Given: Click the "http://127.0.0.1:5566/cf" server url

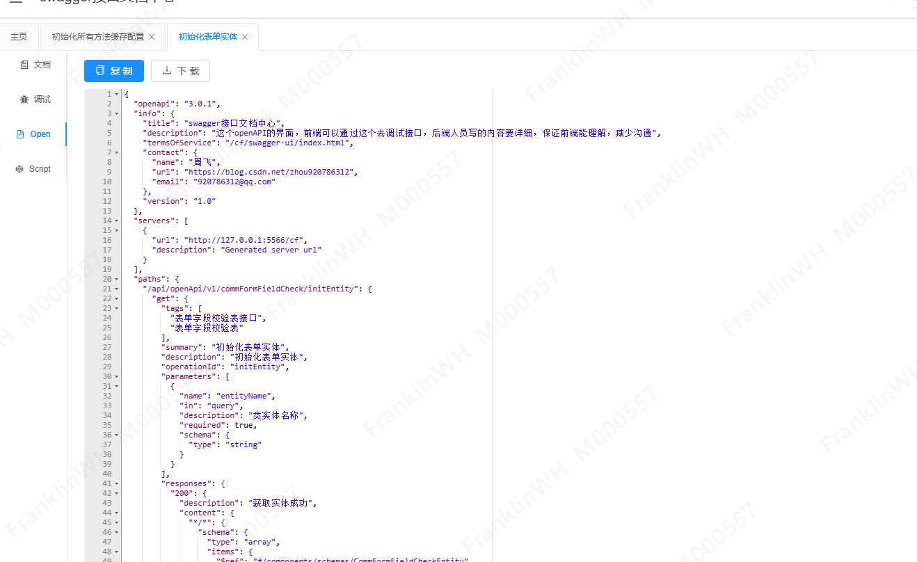Looking at the screenshot, I should pyautogui.click(x=244, y=240).
